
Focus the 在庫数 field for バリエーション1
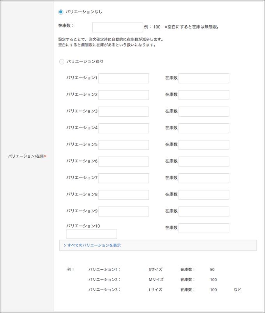[204, 78]
